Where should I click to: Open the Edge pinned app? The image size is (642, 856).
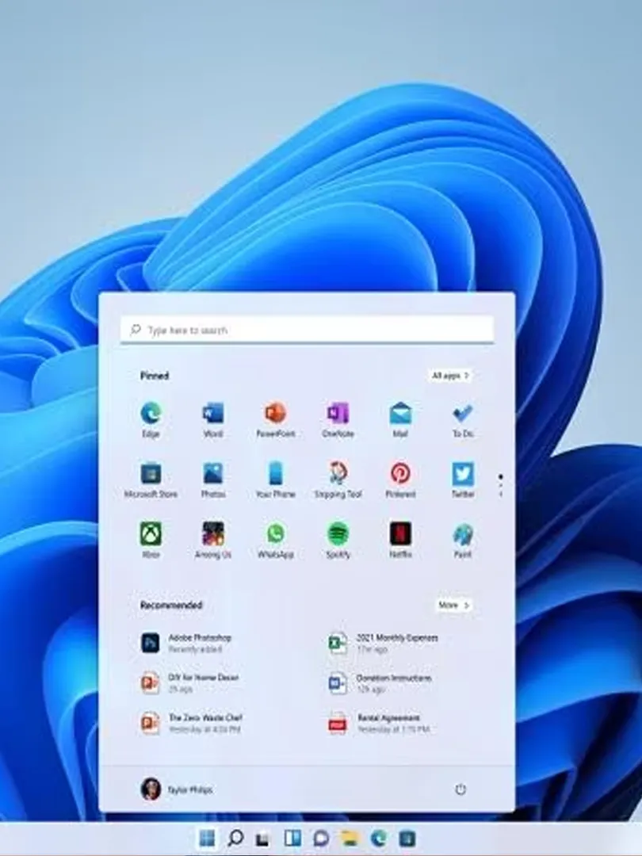pyautogui.click(x=151, y=419)
